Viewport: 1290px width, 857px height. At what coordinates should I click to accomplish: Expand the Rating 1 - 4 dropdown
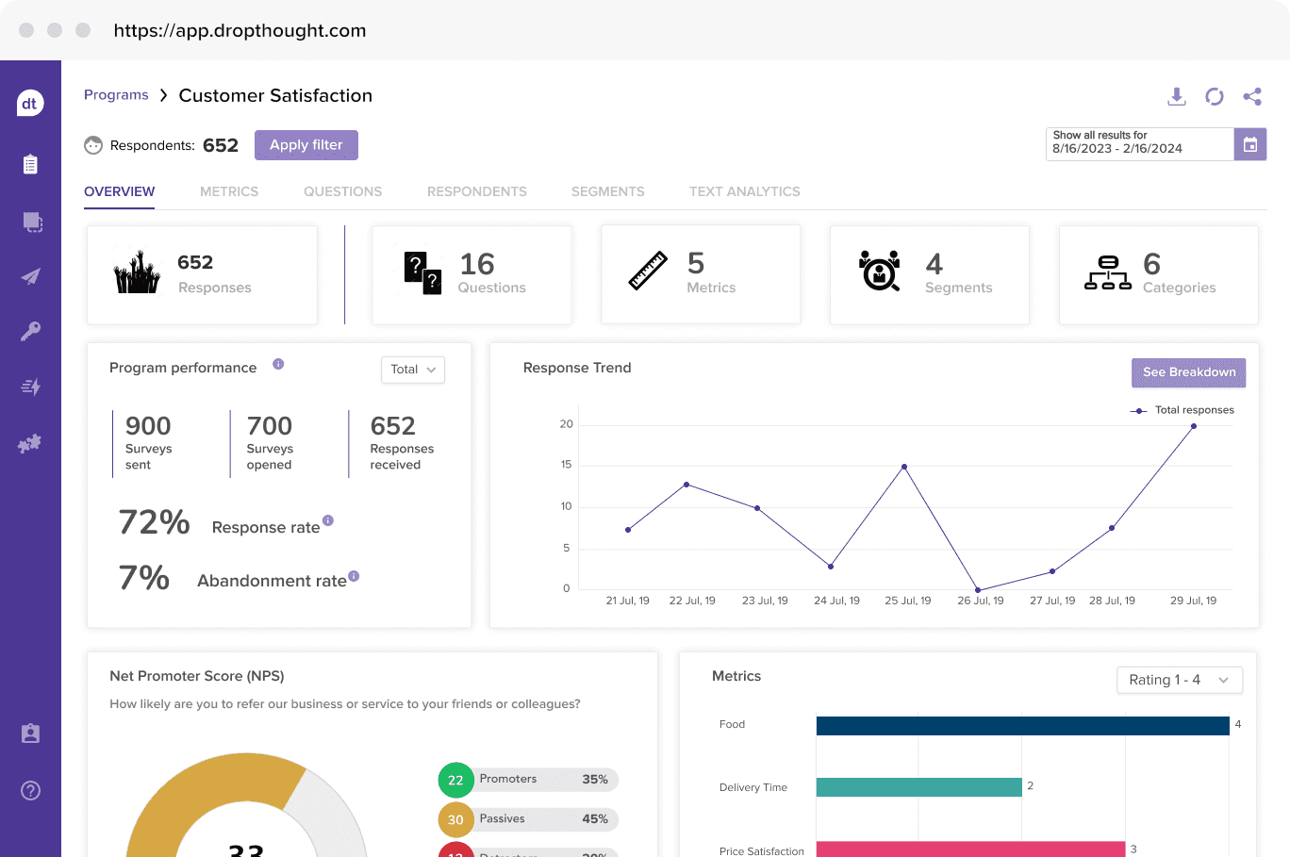click(1180, 680)
